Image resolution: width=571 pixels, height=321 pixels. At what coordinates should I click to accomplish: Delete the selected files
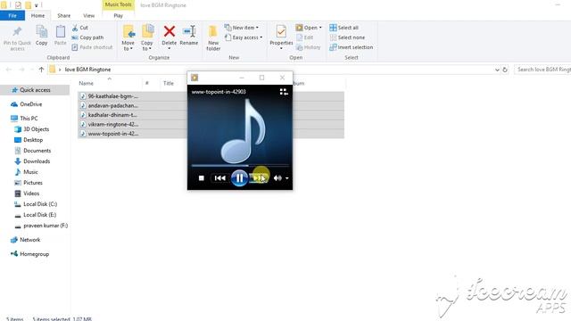169,36
